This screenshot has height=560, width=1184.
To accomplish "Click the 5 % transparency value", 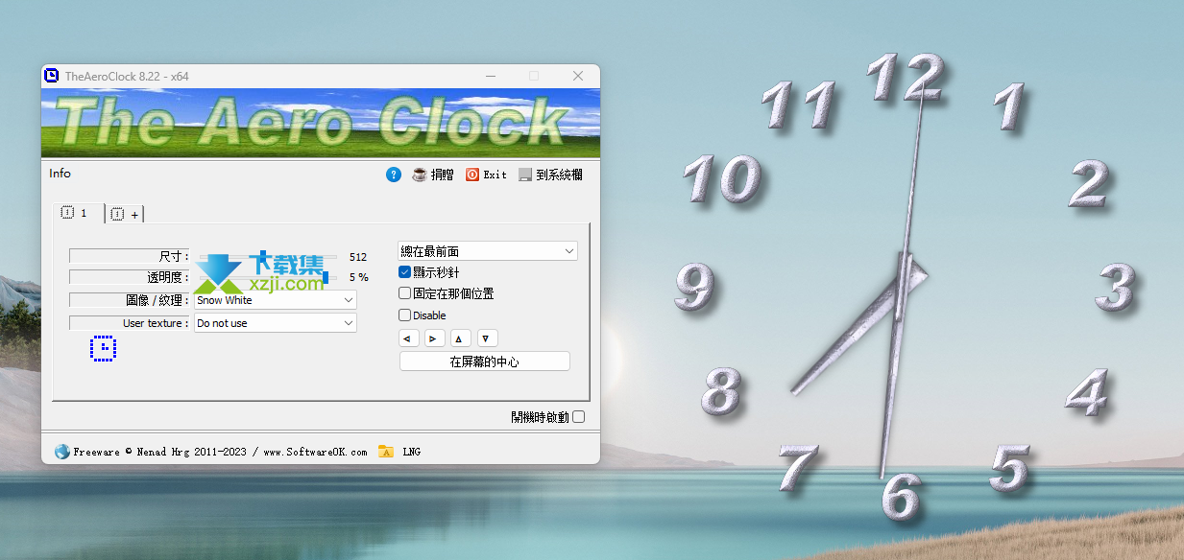I will pos(358,277).
